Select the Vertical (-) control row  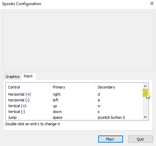click(x=74, y=112)
